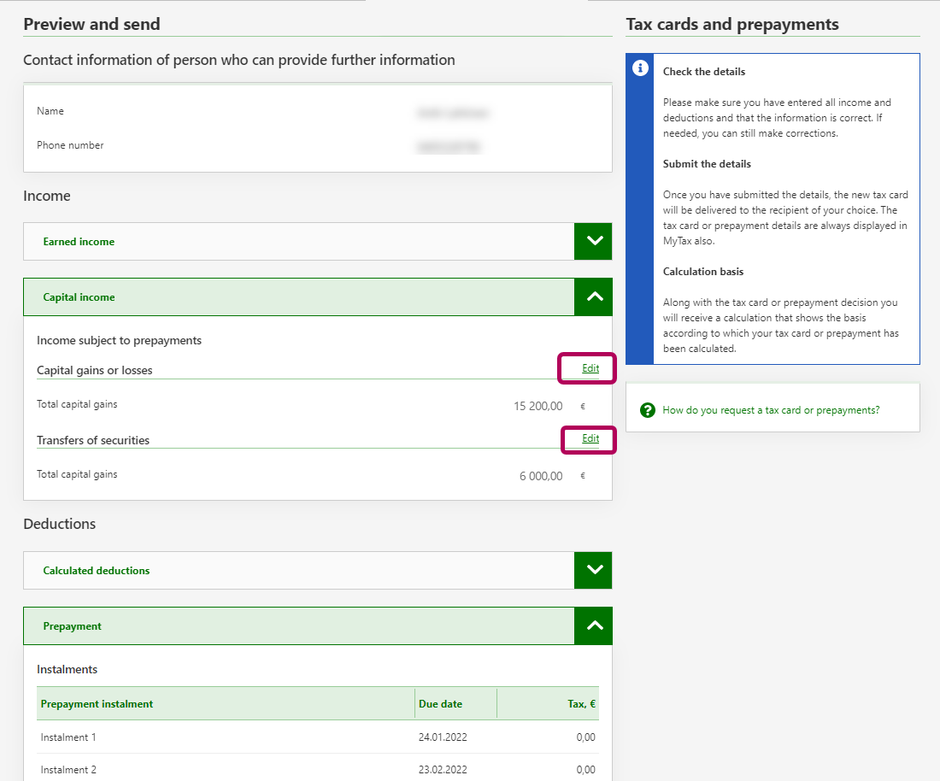Edit the Transfers of securities entry
The height and width of the screenshot is (781, 940).
pos(590,438)
